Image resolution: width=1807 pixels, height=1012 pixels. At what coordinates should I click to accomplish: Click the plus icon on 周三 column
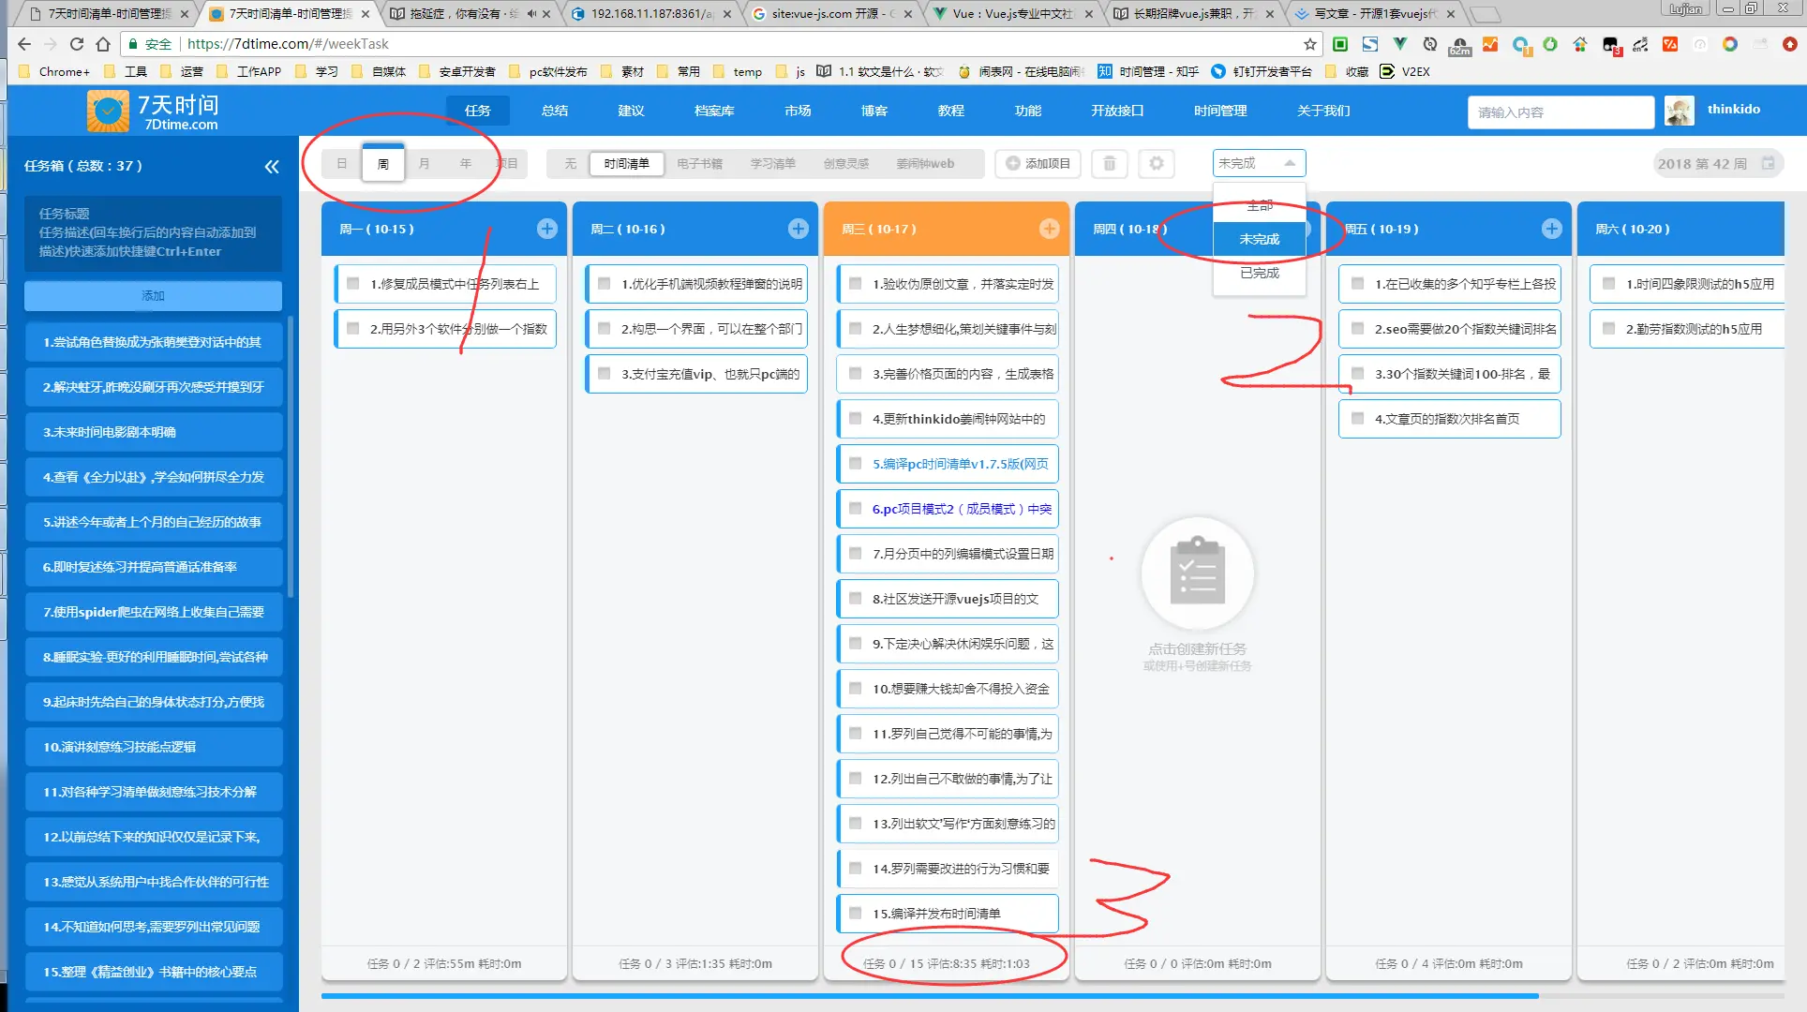(1049, 229)
